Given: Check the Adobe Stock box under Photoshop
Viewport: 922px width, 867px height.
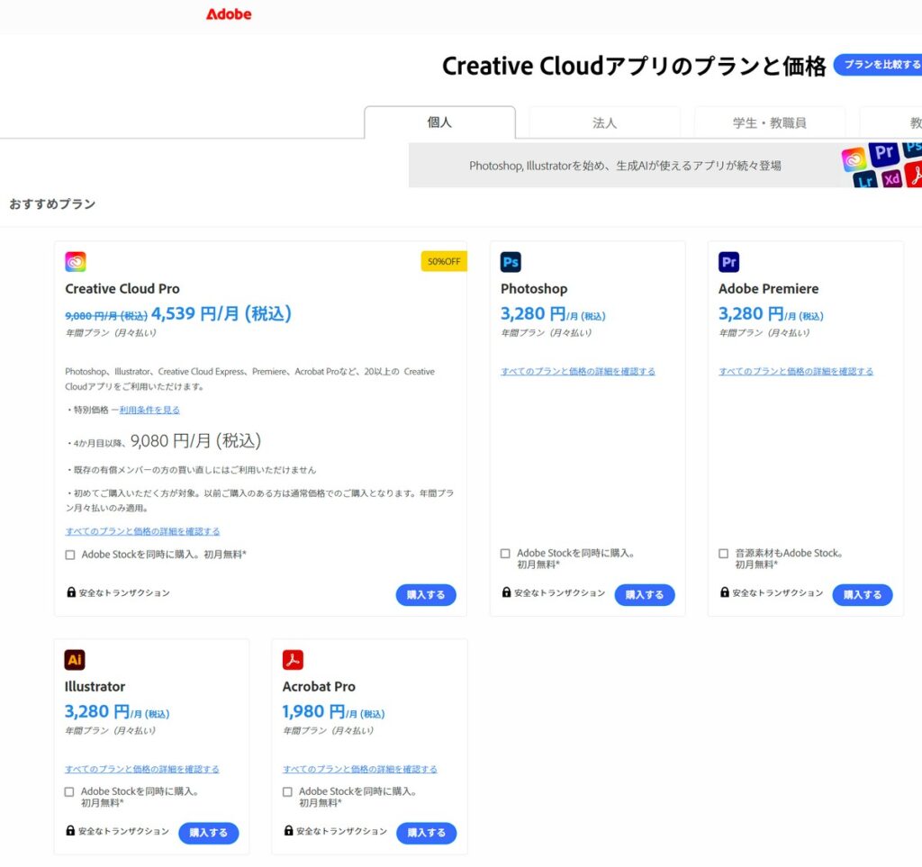Looking at the screenshot, I should point(505,554).
